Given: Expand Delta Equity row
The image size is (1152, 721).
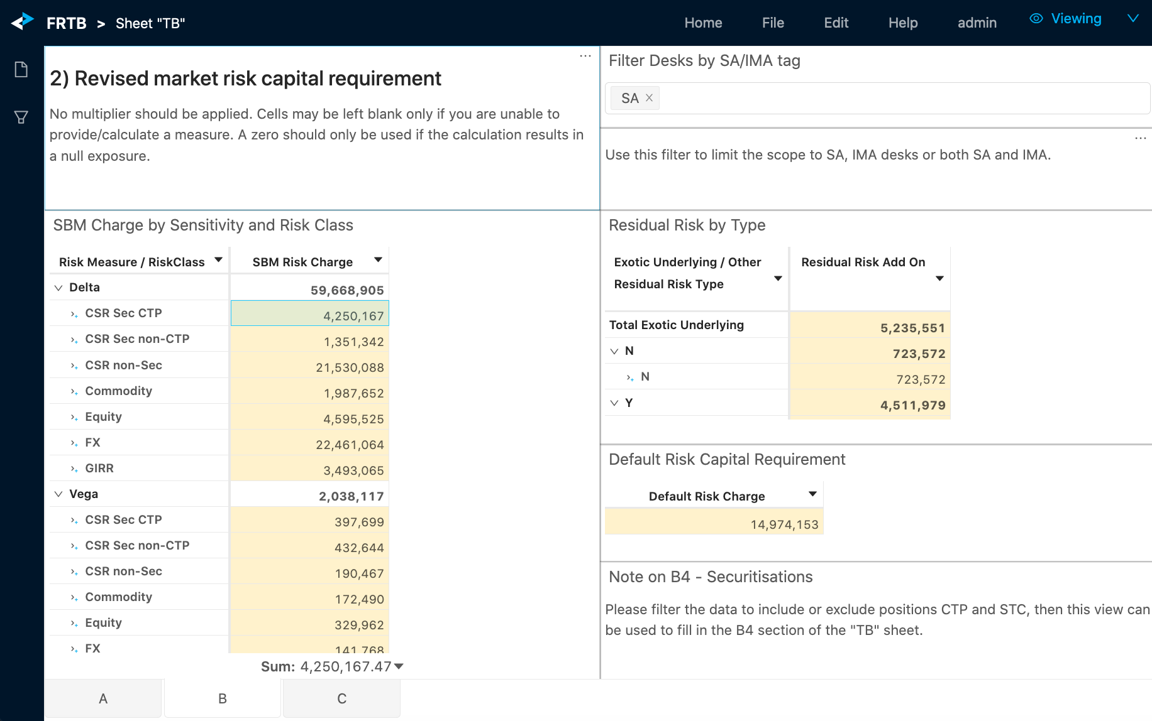Looking at the screenshot, I should (74, 417).
